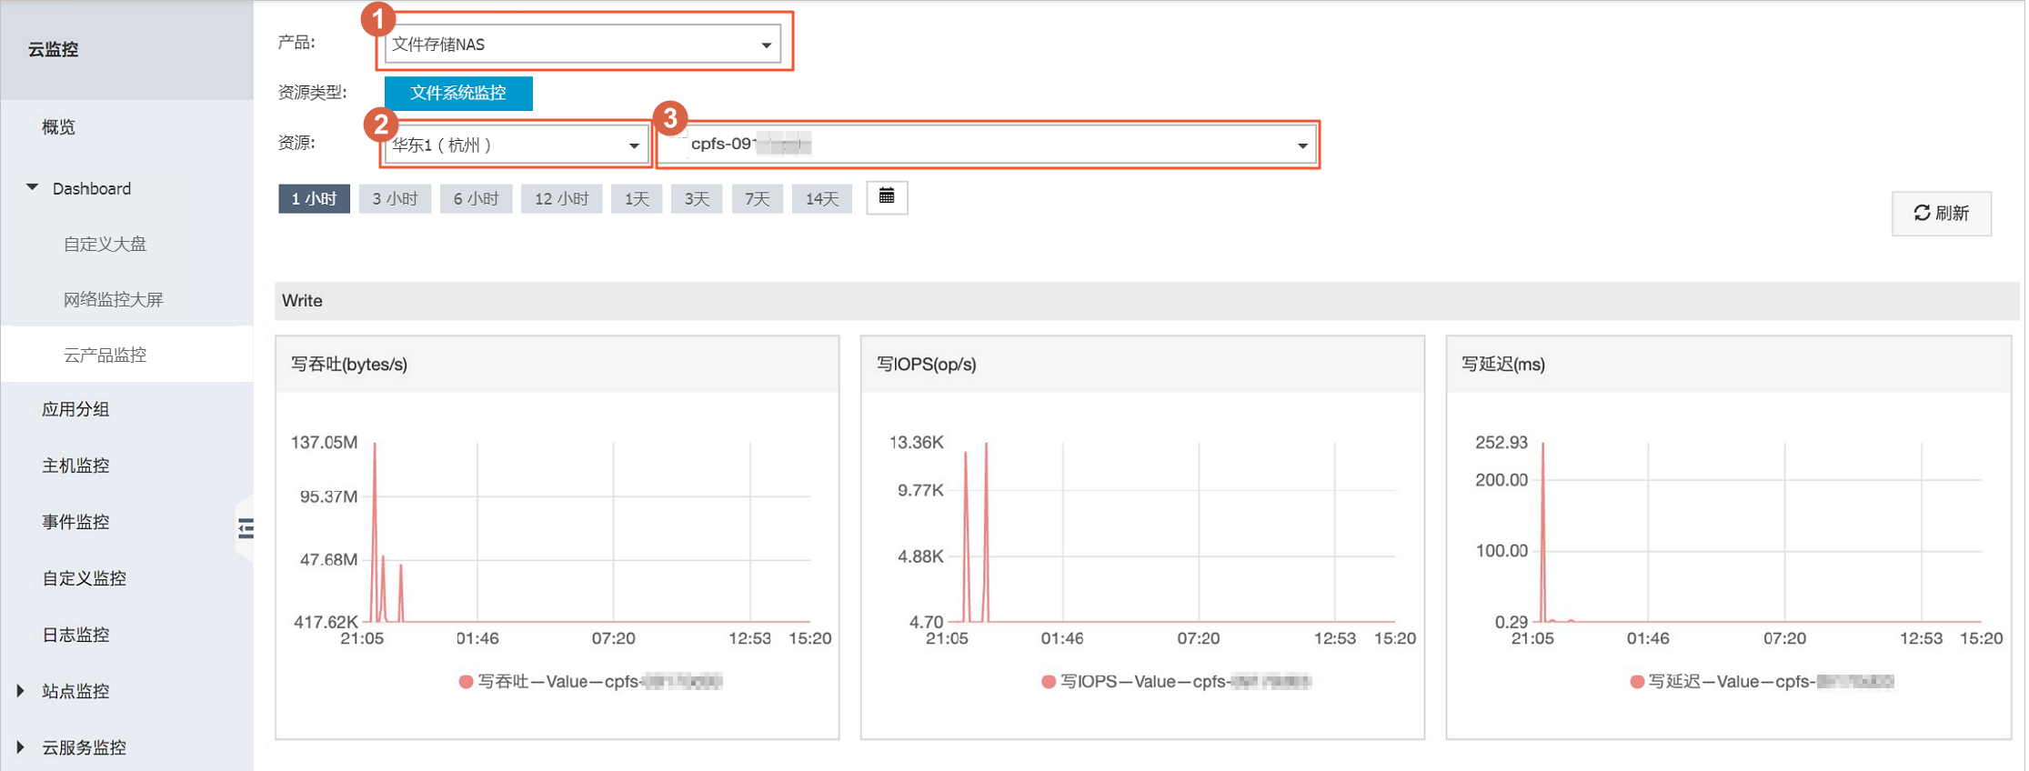This screenshot has width=2029, height=771.
Task: Open 自定义大盘 under Dashboard
Action: coord(105,244)
